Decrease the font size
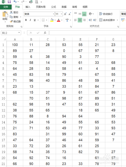The width and height of the screenshot is (126, 167). 70,14
